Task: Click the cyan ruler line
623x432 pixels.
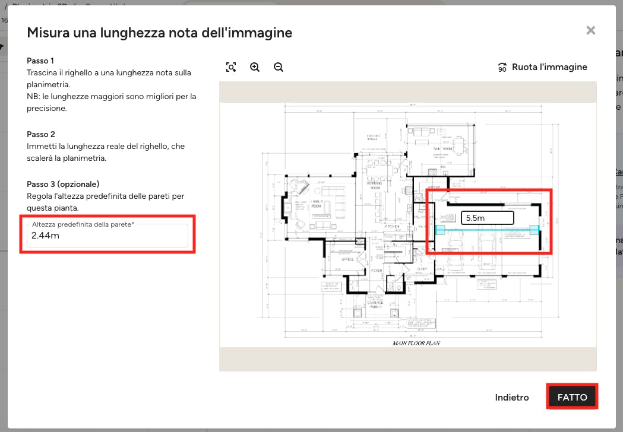Action: (x=487, y=230)
